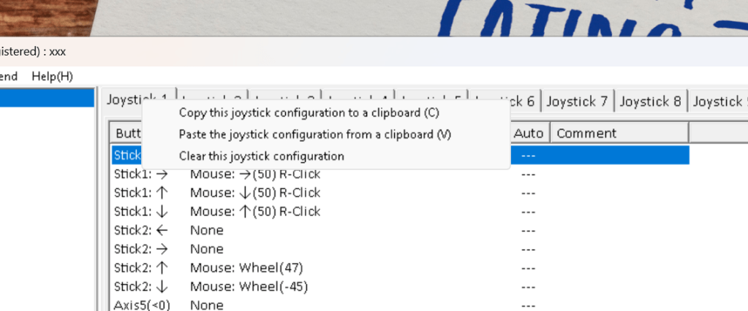Viewport: 748px width, 311px height.
Task: Click the Mouse: Wheel(-45) assignment
Action: pyautogui.click(x=249, y=287)
